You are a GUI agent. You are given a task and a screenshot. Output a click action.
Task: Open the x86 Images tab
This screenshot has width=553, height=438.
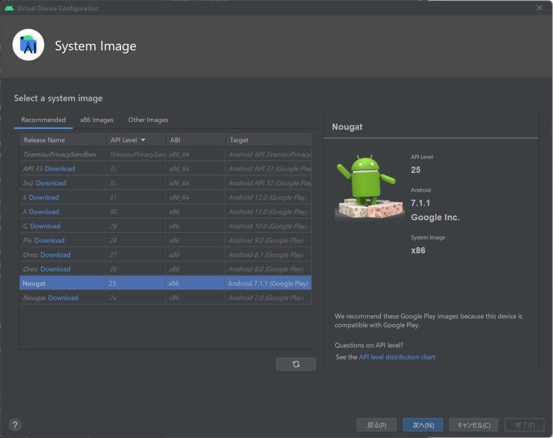[97, 120]
